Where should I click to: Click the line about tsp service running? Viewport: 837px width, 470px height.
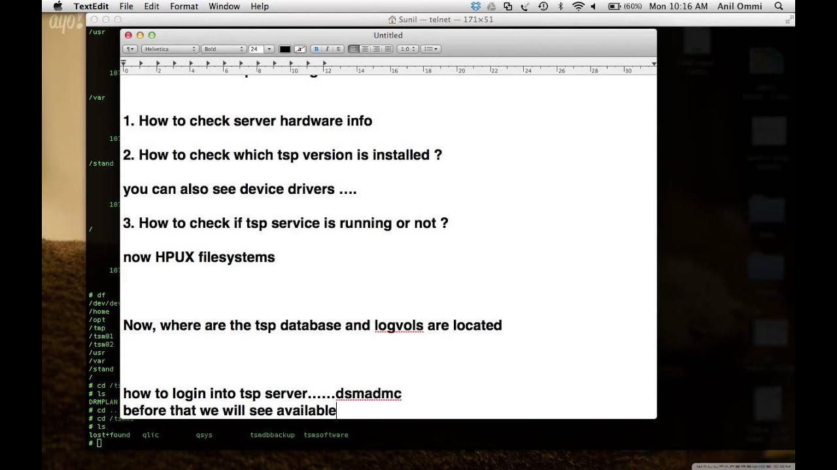coord(286,223)
